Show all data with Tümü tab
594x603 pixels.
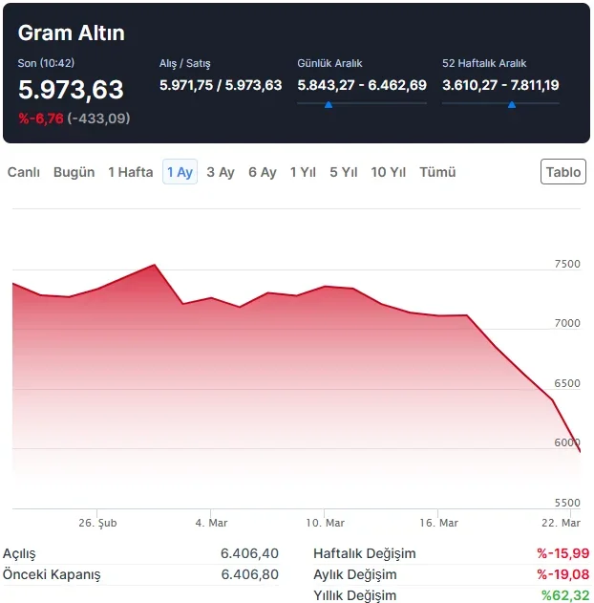(437, 172)
